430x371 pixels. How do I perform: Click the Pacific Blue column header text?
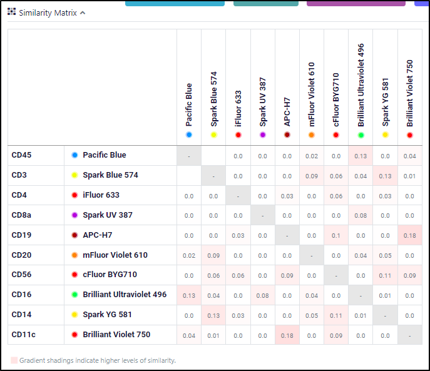[x=189, y=105]
